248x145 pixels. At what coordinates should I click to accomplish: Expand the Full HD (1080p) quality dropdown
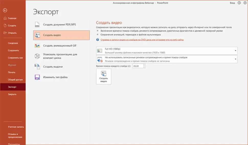[x=235, y=51]
